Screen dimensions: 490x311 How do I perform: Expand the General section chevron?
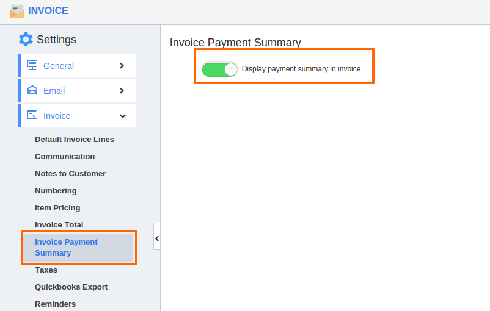(x=122, y=66)
